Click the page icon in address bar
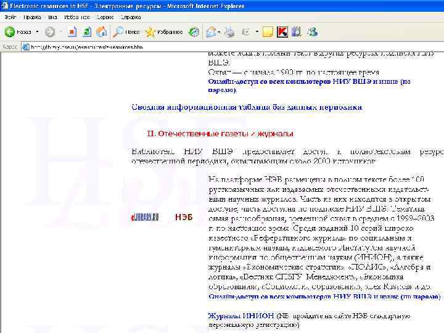This screenshot has height=333, width=444. 26,47
